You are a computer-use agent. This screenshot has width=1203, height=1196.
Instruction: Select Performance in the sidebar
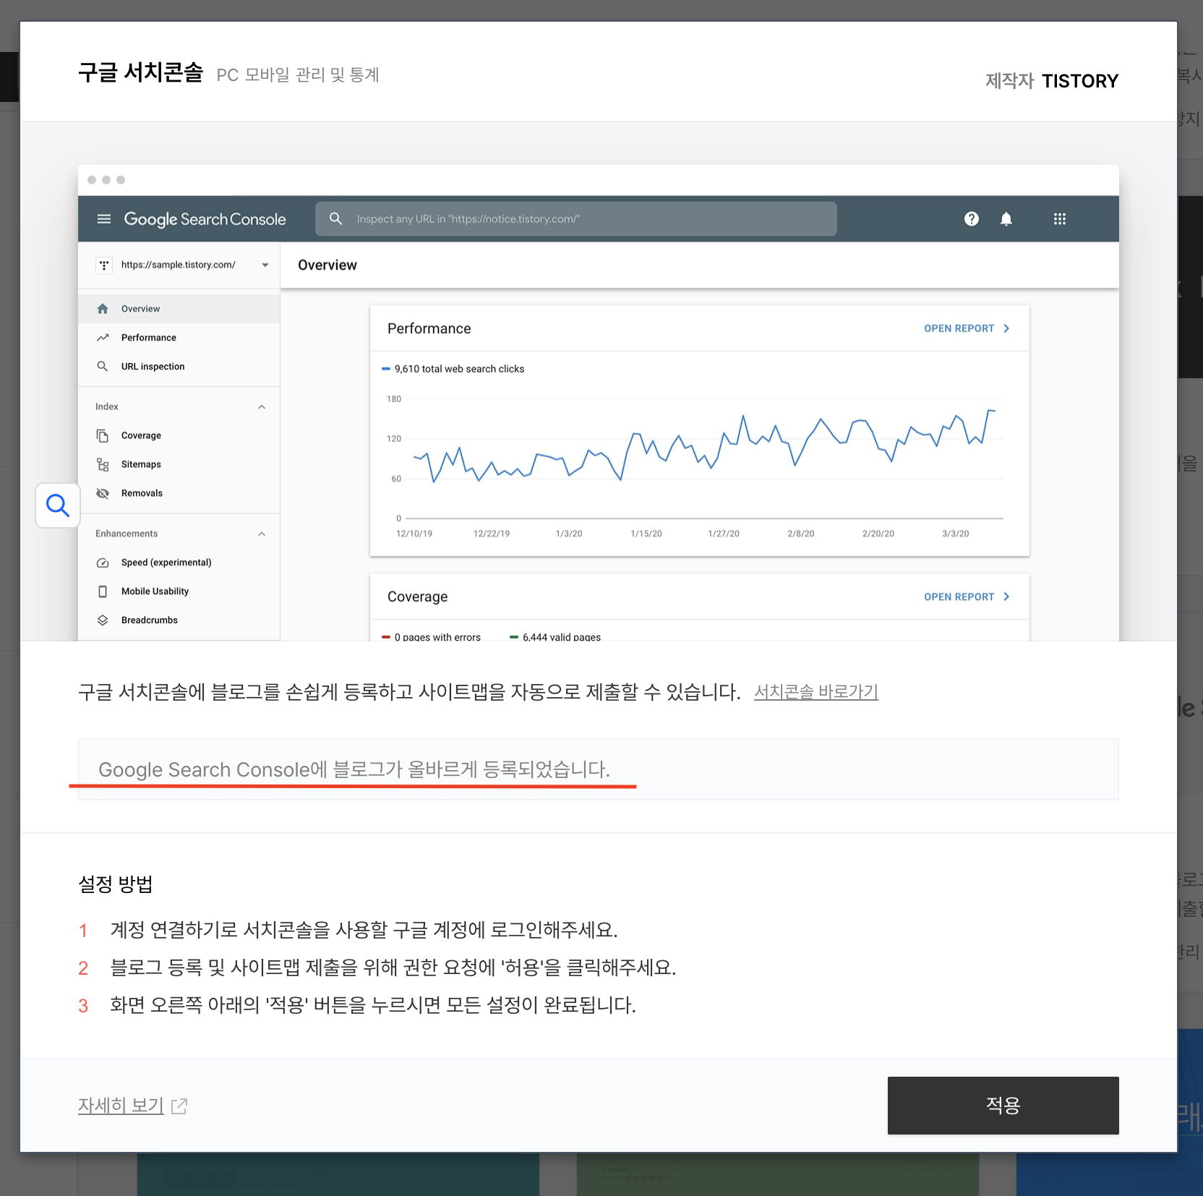(179, 338)
